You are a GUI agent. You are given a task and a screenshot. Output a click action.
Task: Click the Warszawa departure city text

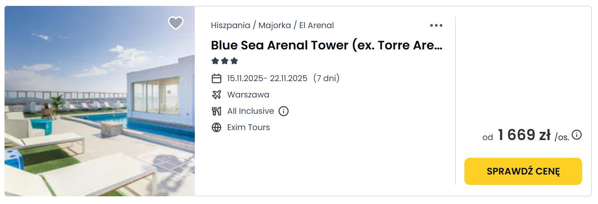click(248, 95)
